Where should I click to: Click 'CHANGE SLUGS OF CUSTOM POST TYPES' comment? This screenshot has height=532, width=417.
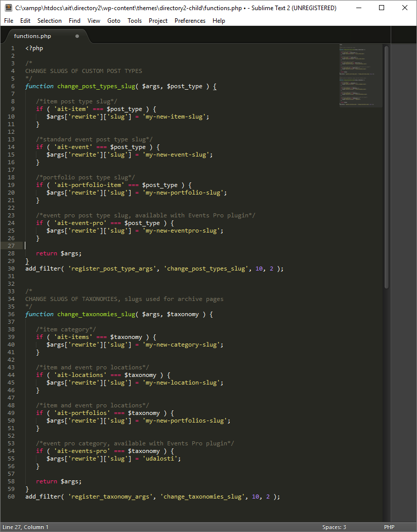84,71
